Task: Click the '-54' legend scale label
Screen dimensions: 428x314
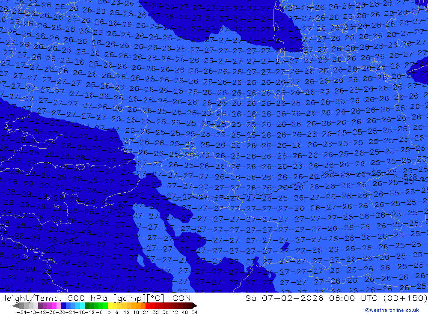Action: tap(21, 312)
